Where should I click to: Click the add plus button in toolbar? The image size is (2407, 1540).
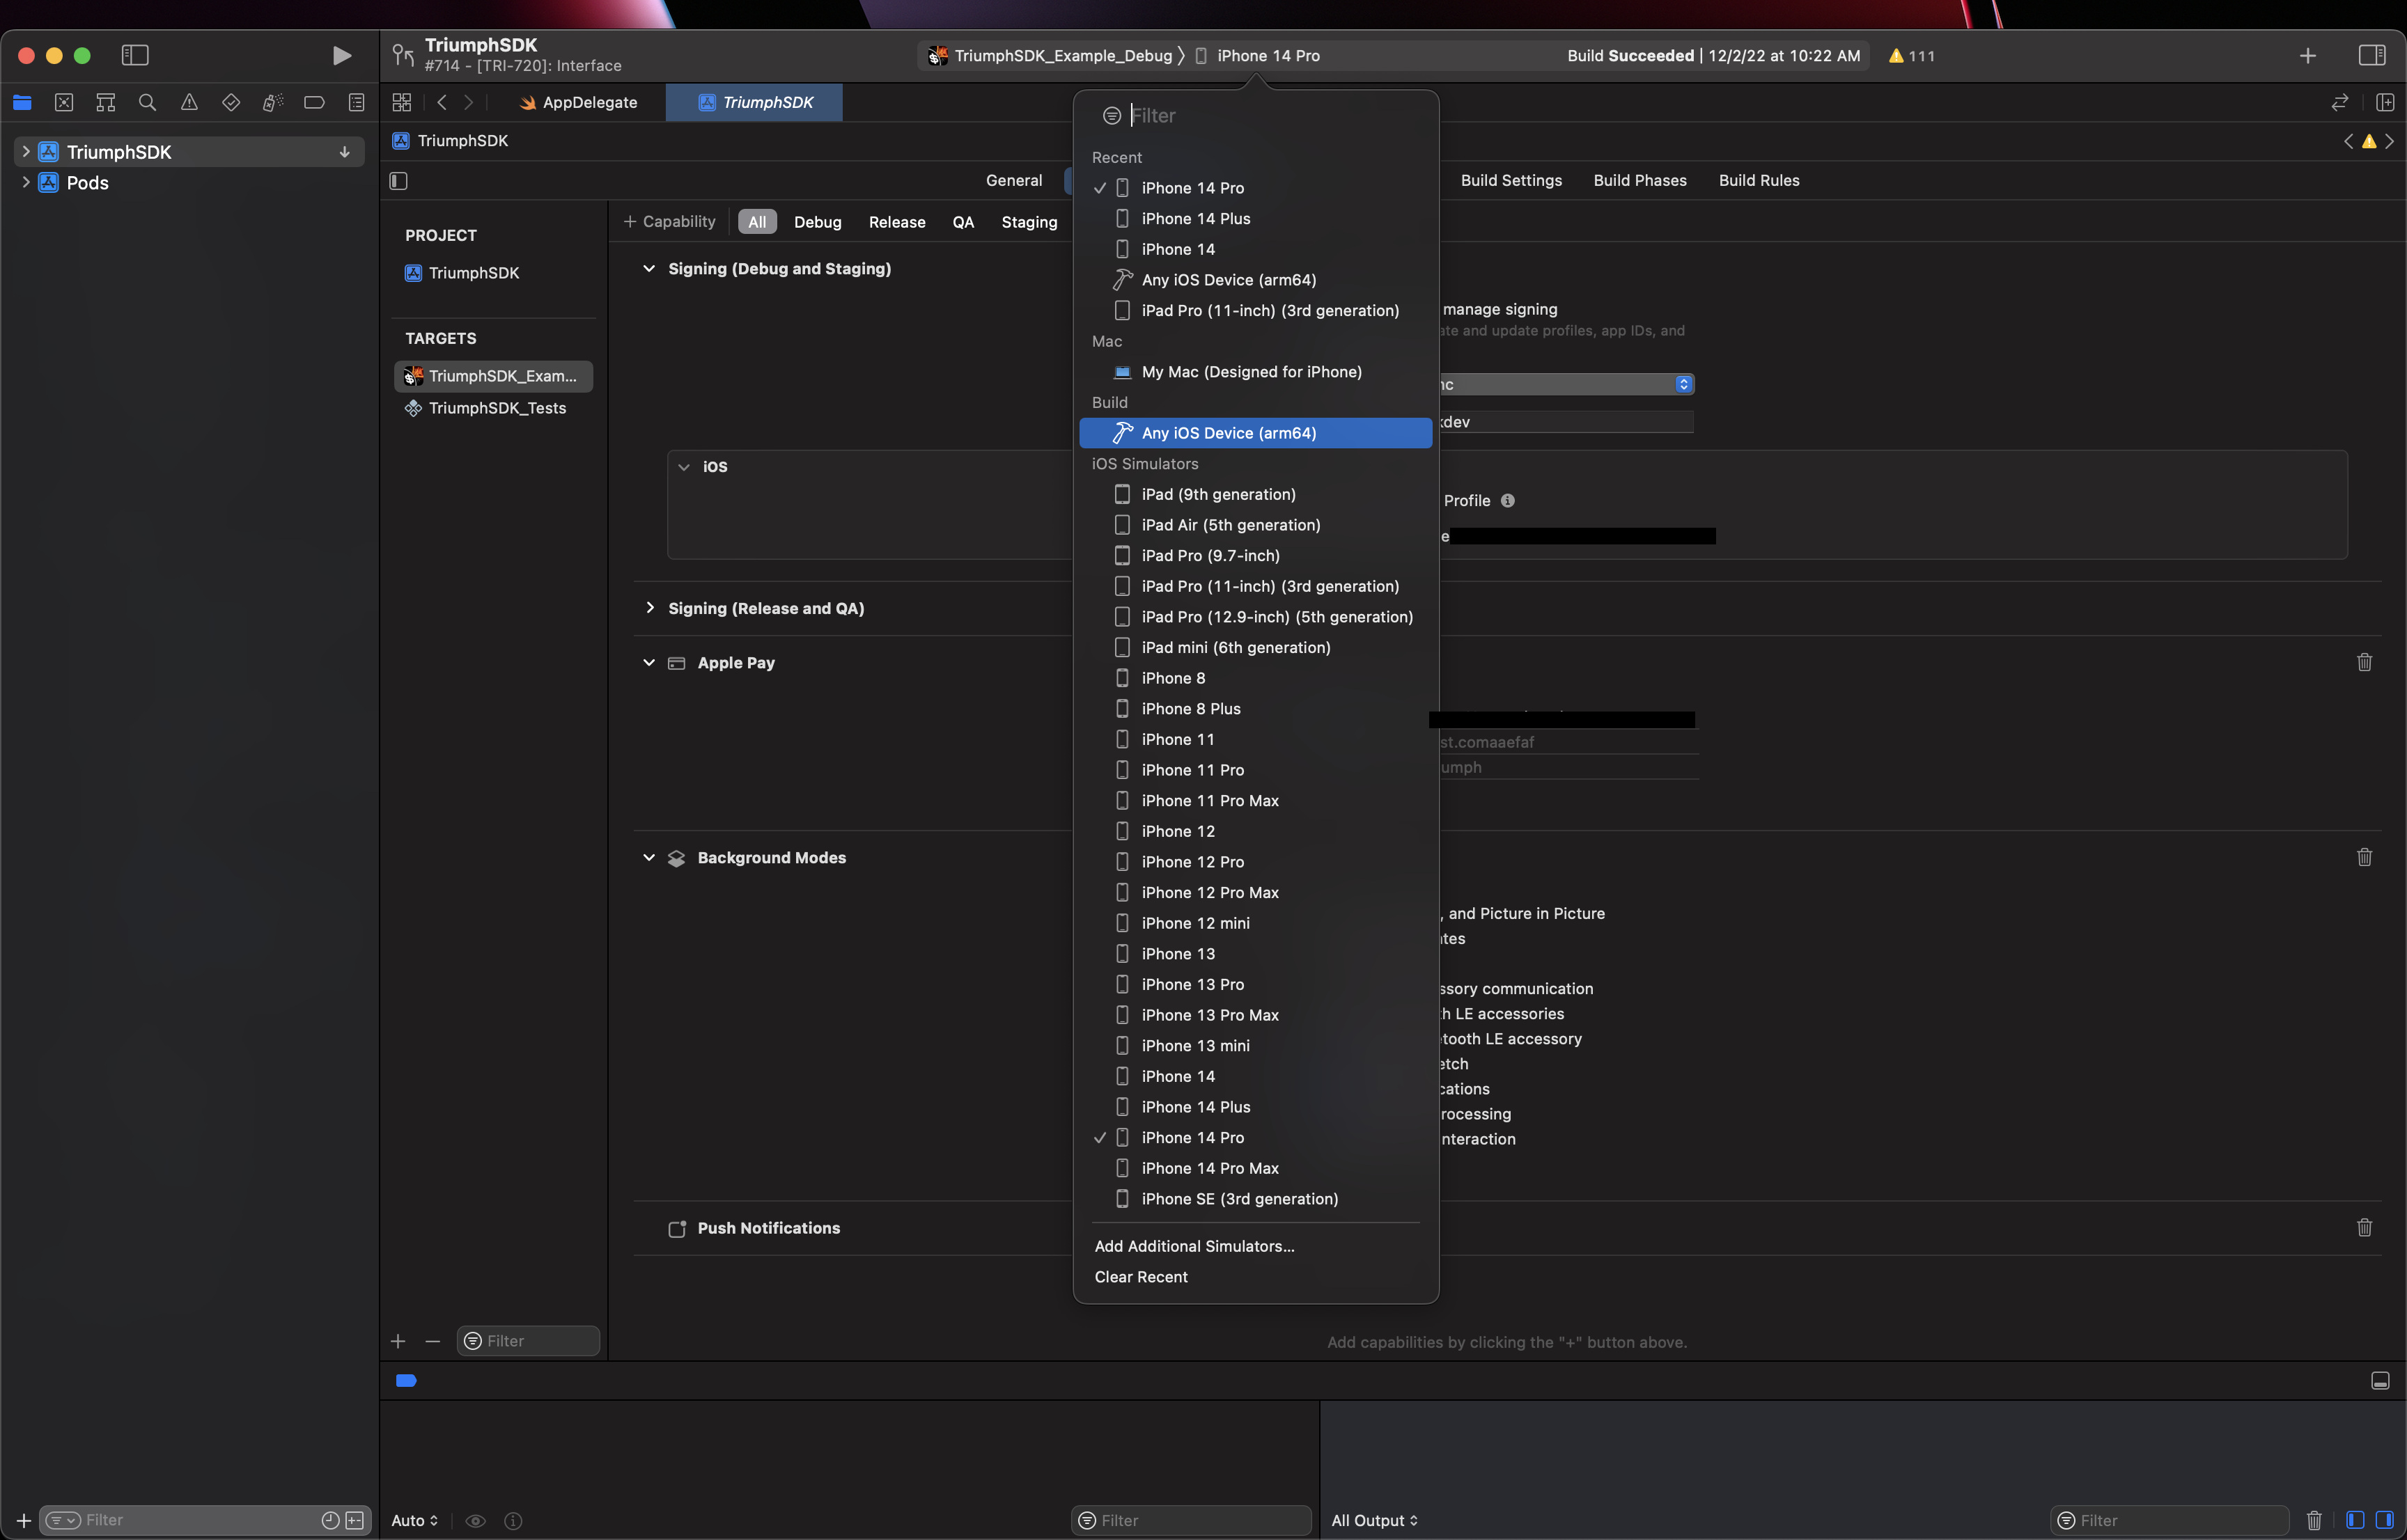tap(2308, 56)
